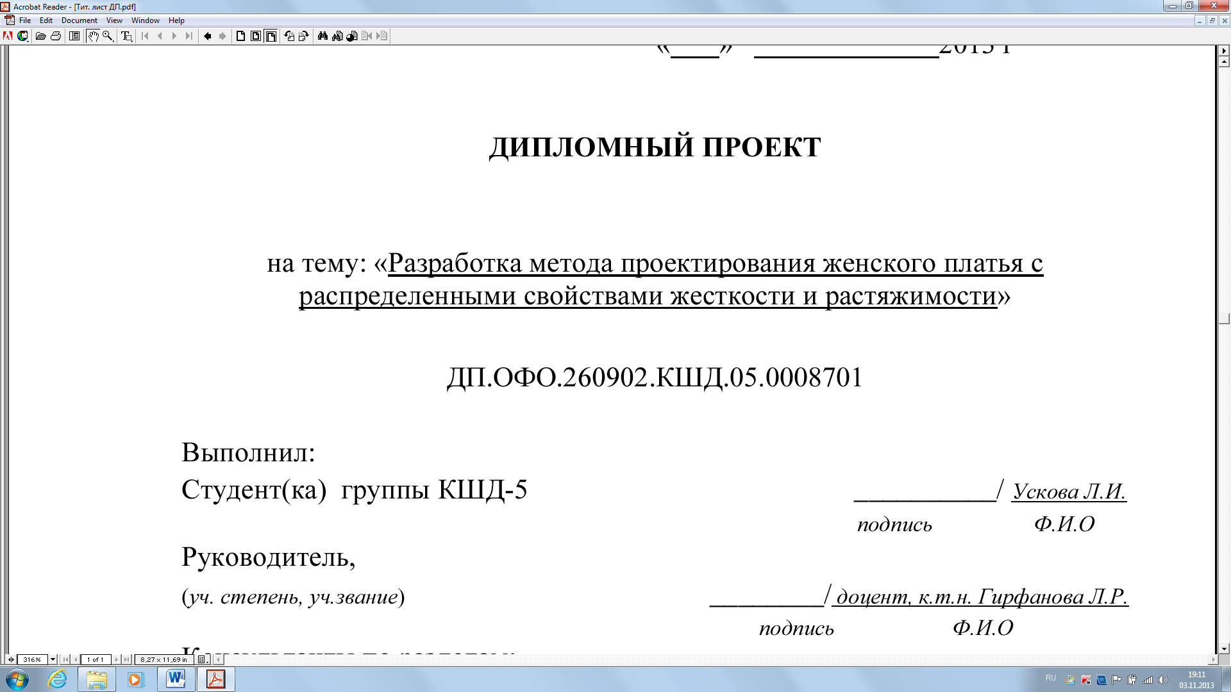1231x692 pixels.
Task: Open the zoom level dropdown arrow
Action: pyautogui.click(x=53, y=659)
